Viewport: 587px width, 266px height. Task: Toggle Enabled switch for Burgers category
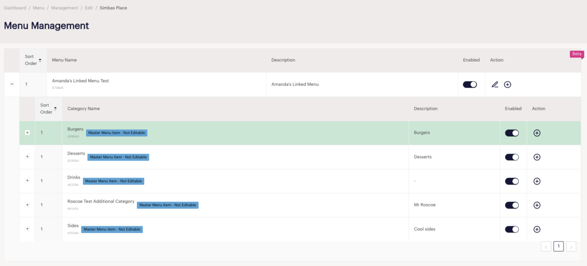[512, 133]
